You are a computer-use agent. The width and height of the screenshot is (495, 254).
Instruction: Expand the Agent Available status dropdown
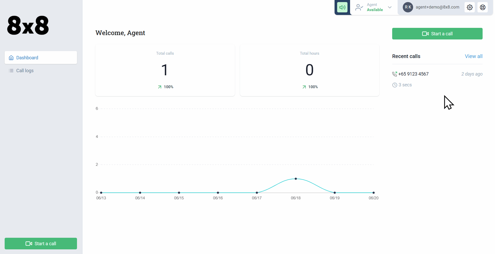390,7
